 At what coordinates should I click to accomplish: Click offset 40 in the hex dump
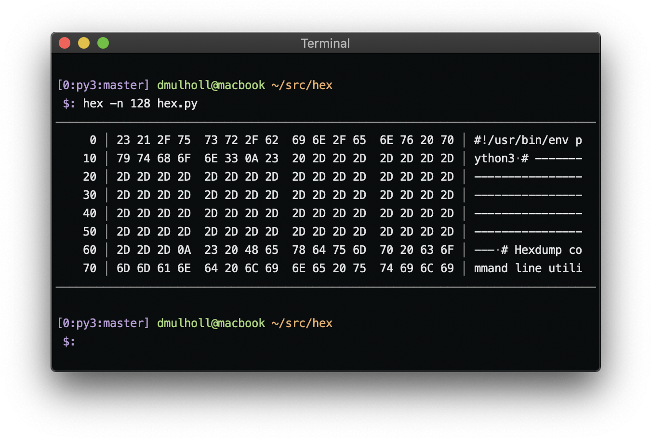tap(90, 213)
